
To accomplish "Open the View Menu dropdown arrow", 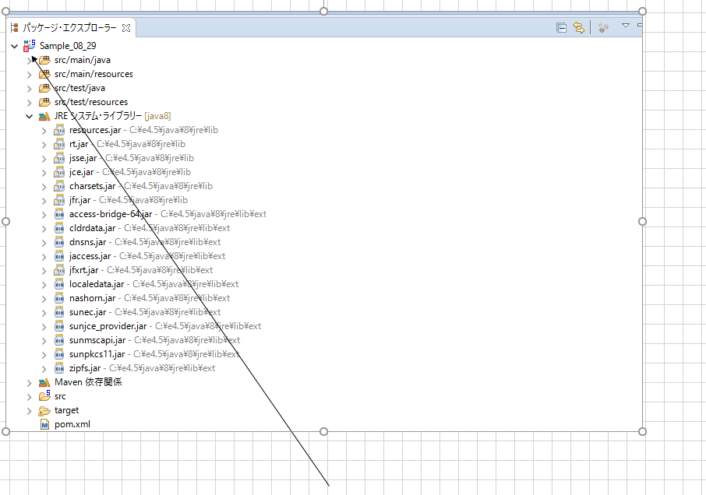I will point(626,26).
